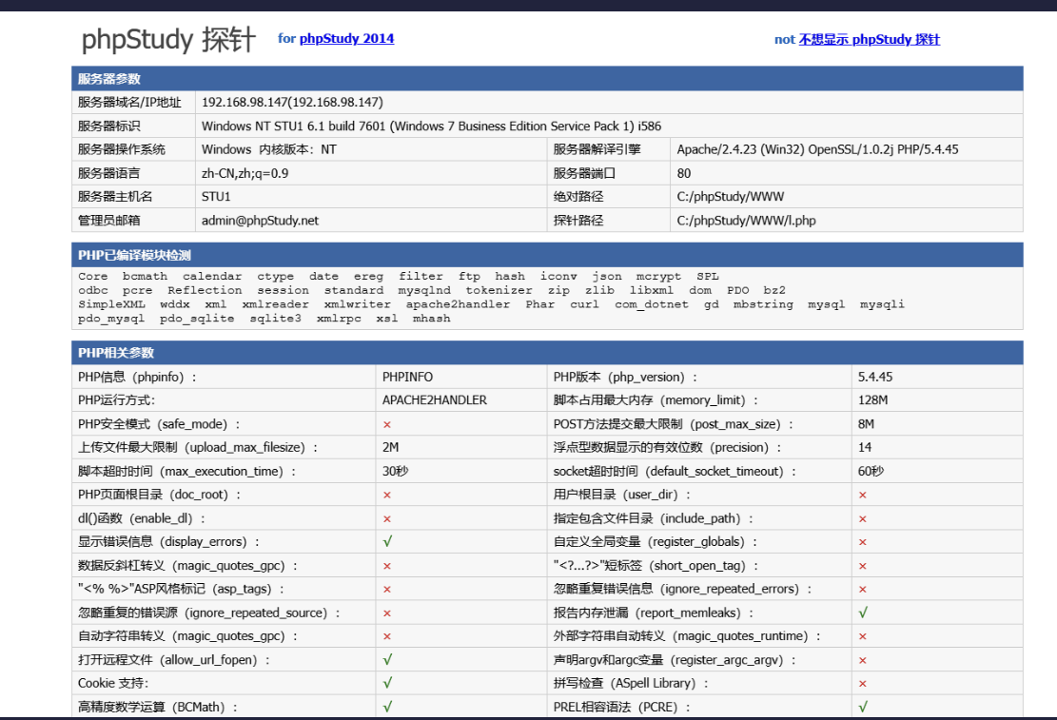This screenshot has height=720, width=1057.
Task: Click the allow_url_fopen green check mark
Action: (387, 659)
